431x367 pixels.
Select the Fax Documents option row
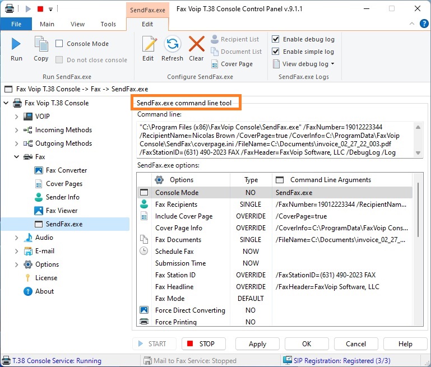coord(275,240)
